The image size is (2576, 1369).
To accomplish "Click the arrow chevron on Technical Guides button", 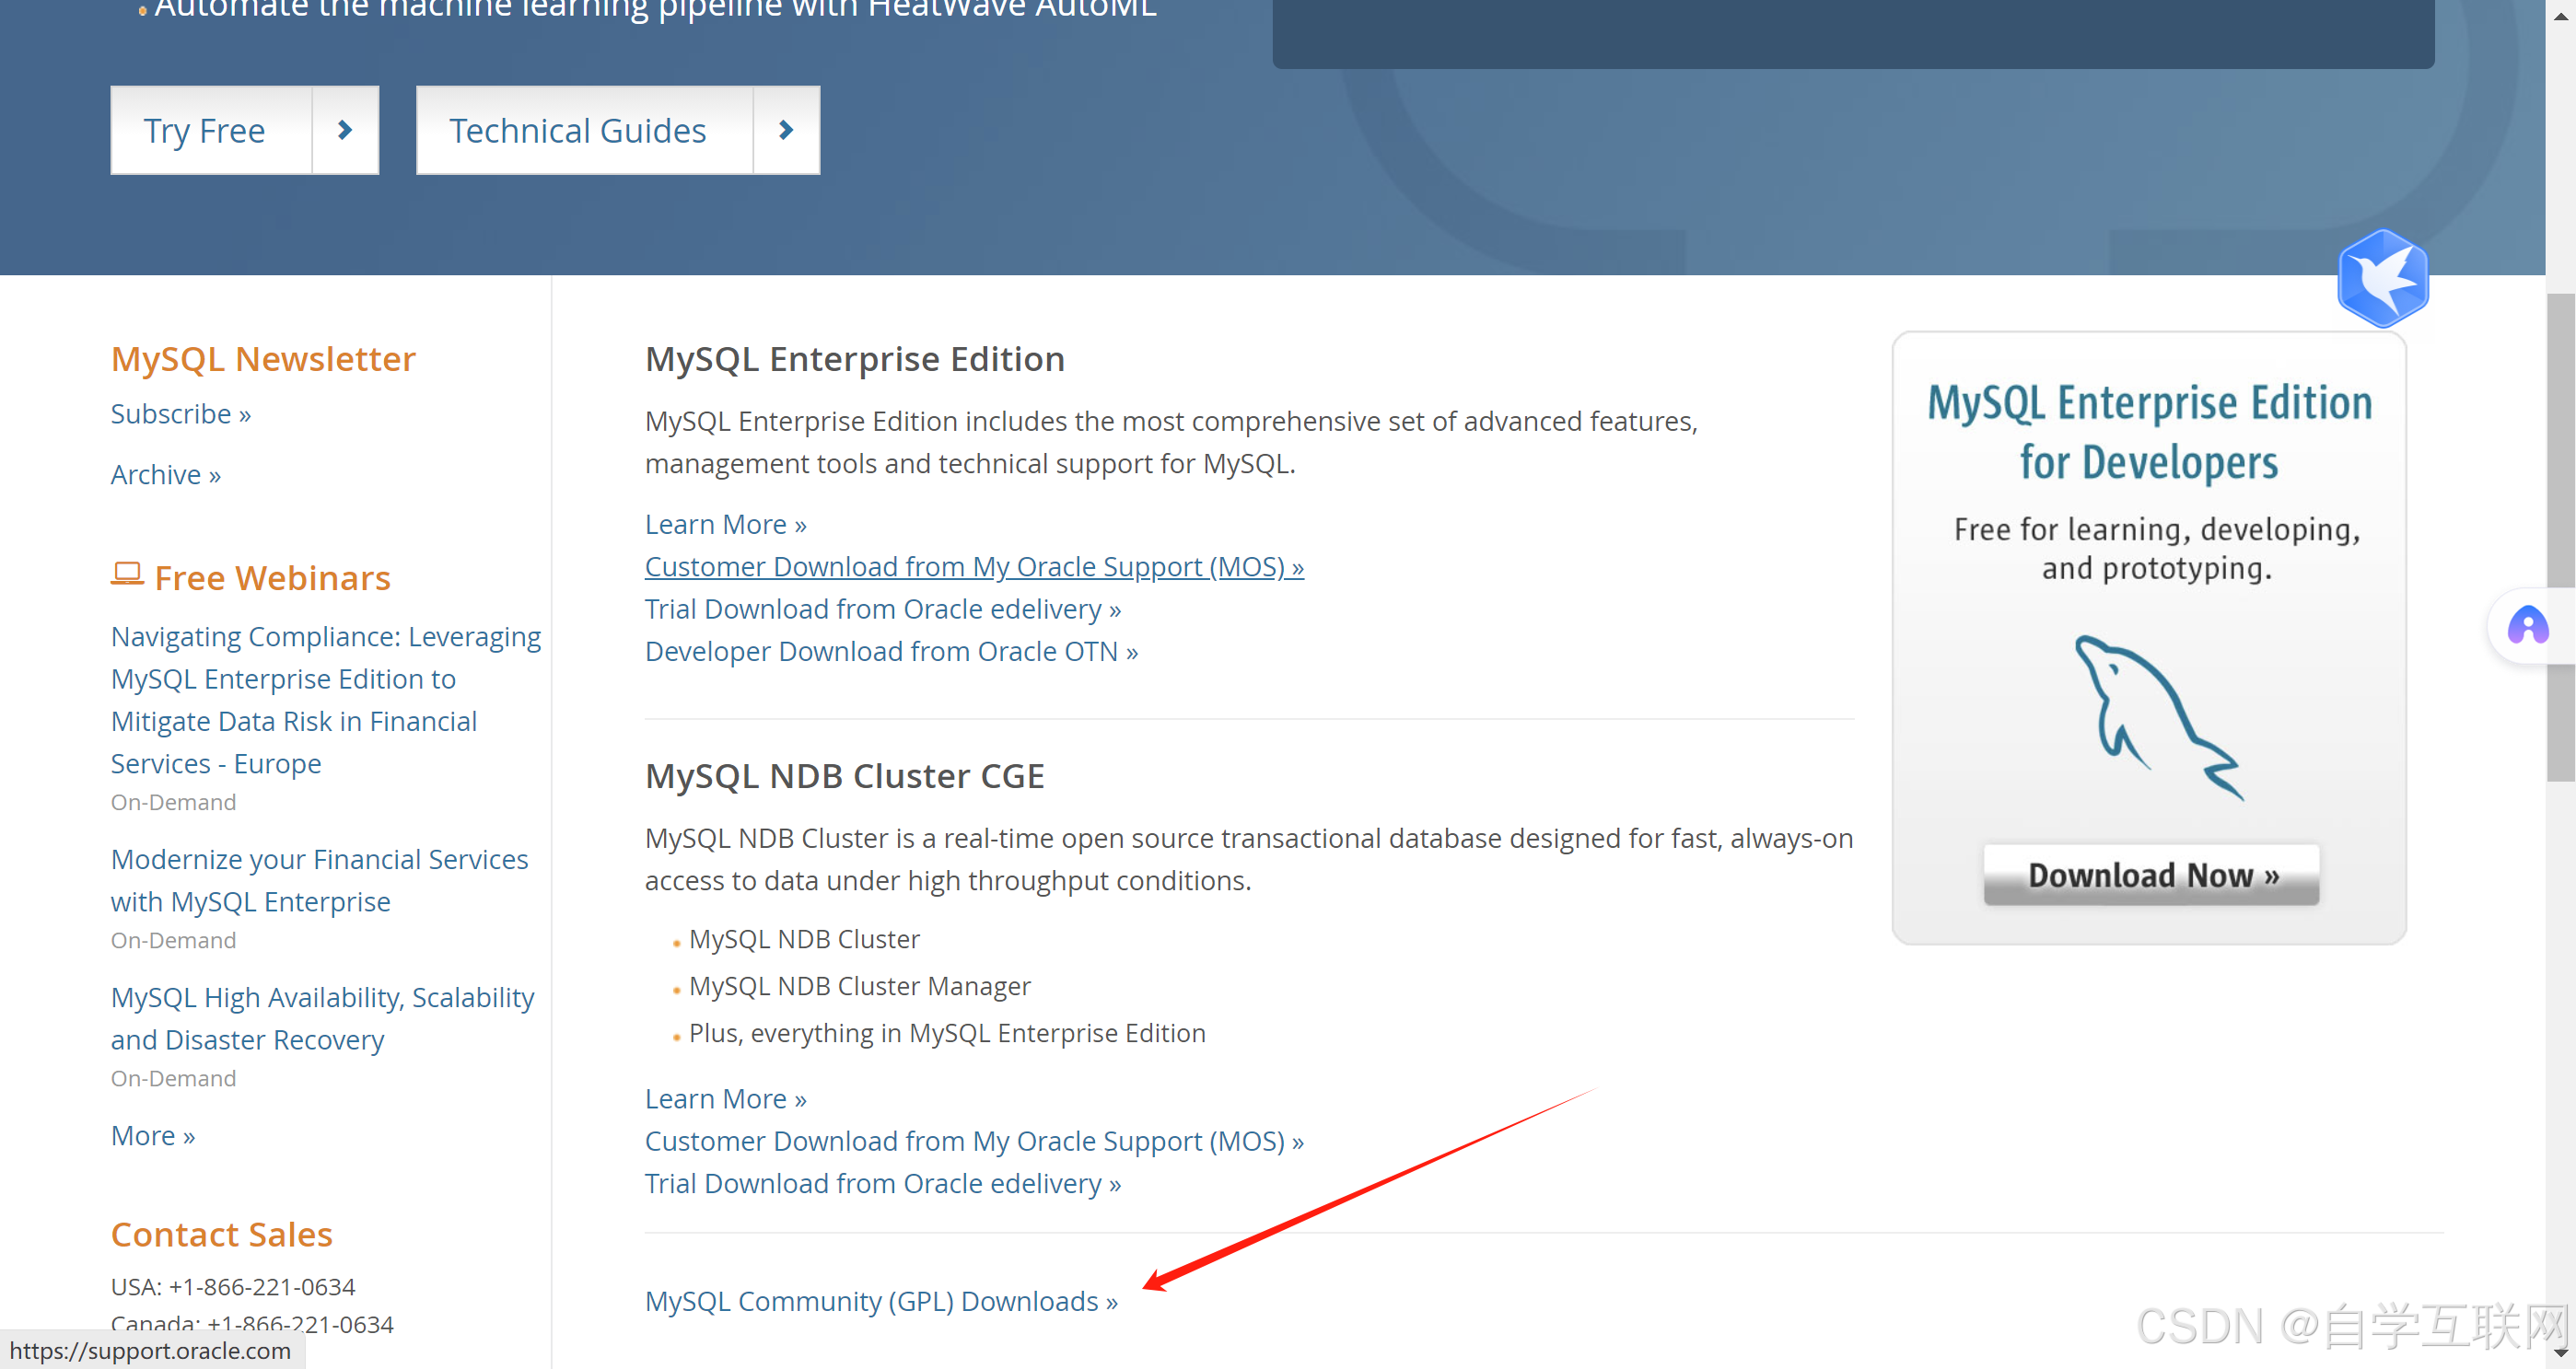I will [786, 129].
